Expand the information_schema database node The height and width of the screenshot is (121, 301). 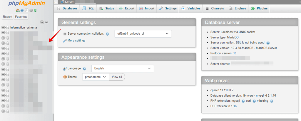click(x=3, y=27)
